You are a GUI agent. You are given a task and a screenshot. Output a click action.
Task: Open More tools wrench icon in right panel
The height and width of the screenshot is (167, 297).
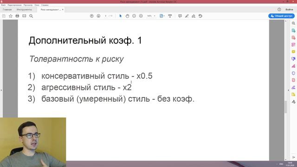coord(293,102)
